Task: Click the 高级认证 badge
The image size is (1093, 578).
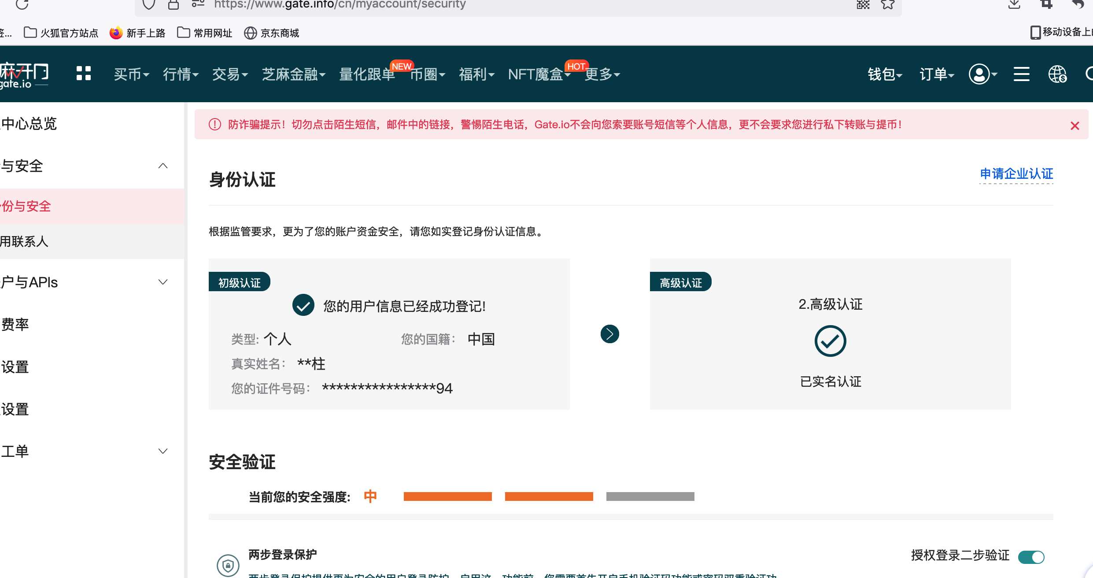Action: point(681,282)
